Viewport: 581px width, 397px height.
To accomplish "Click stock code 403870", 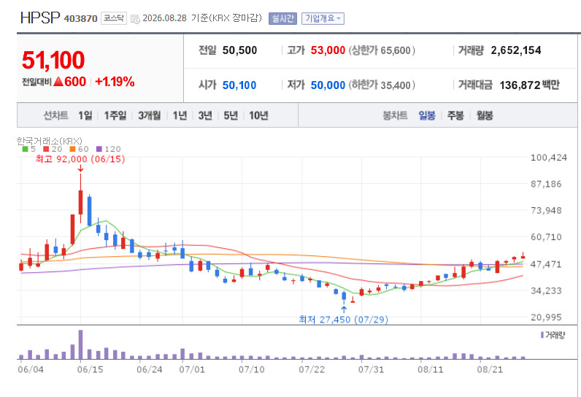I will [x=80, y=18].
